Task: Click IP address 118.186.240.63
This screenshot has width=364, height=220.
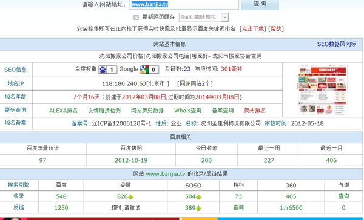Action: (x=124, y=83)
